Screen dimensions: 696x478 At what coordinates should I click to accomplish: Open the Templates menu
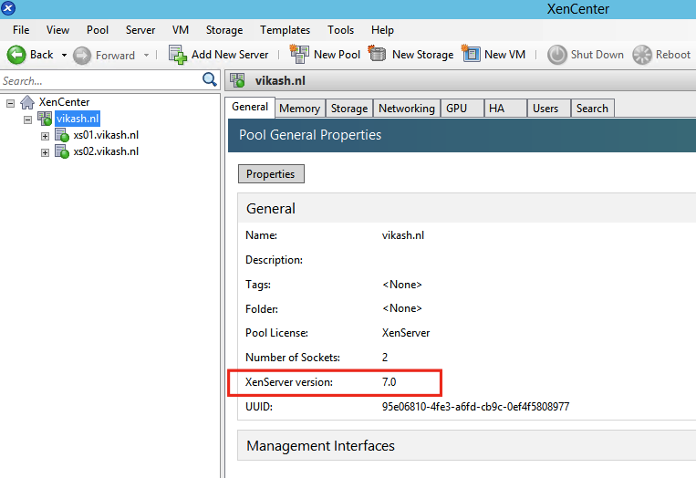tap(285, 30)
